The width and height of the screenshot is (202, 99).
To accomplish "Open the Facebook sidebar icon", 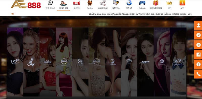I will click(198, 55).
